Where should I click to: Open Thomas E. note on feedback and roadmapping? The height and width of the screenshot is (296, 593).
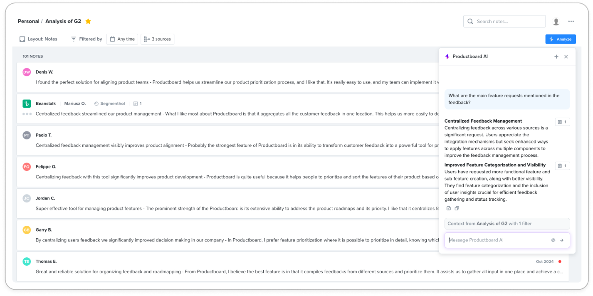coord(293,267)
